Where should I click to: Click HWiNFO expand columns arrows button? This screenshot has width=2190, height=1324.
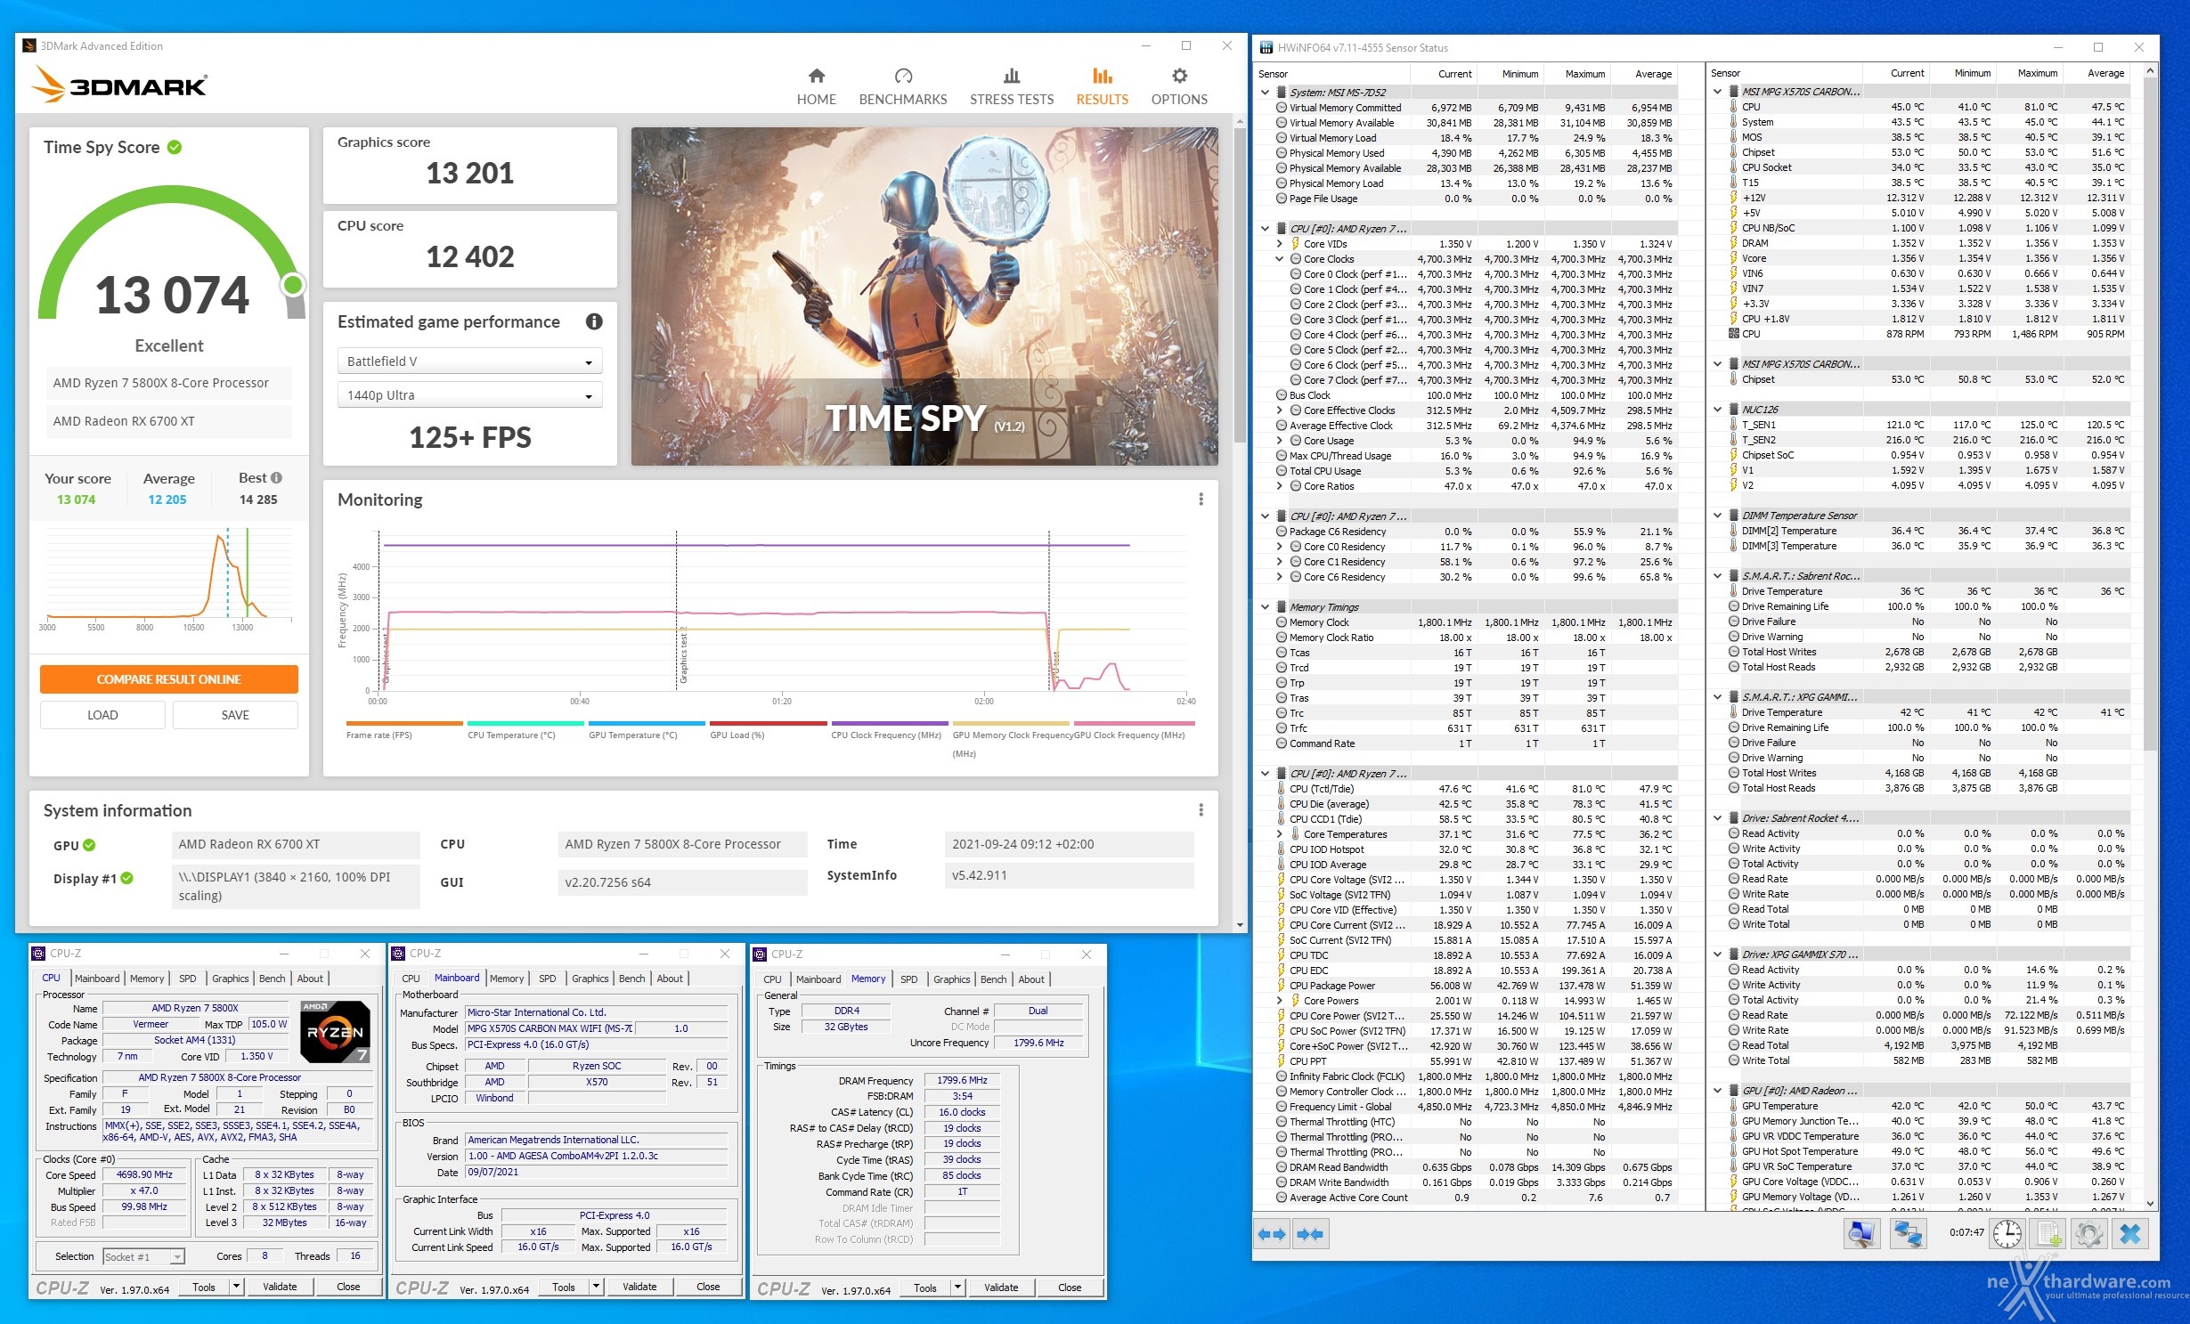point(1271,1234)
